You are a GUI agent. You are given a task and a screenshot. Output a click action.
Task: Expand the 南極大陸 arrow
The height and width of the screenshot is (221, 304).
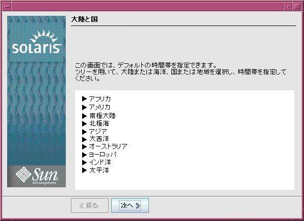[x=84, y=116]
